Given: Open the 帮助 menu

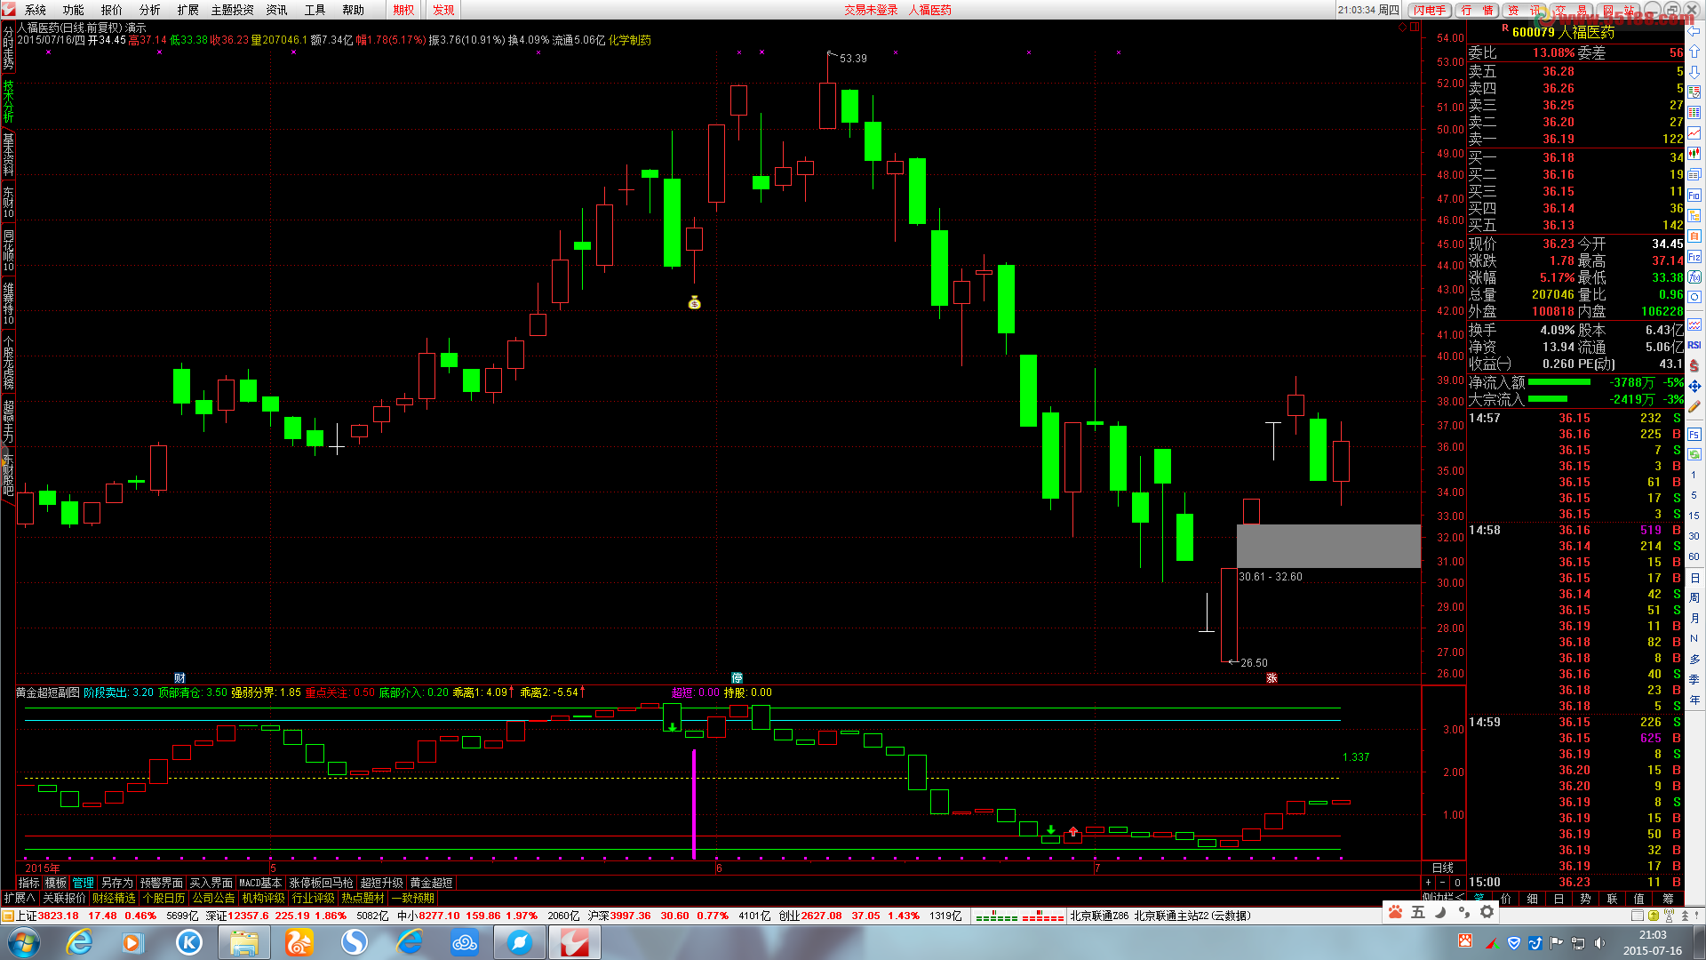Looking at the screenshot, I should [x=353, y=10].
